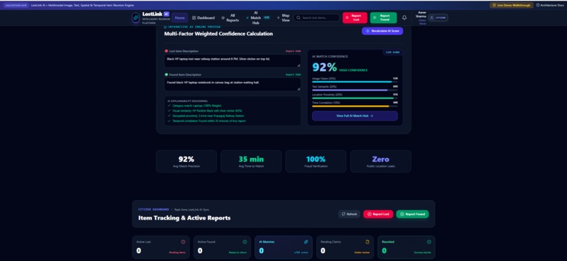This screenshot has width=567, height=261.
Task: Click the green dot beside Found Item Description
Action: (166, 74)
